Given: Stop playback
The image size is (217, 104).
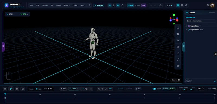Looking at the screenshot, I should click(x=23, y=89).
